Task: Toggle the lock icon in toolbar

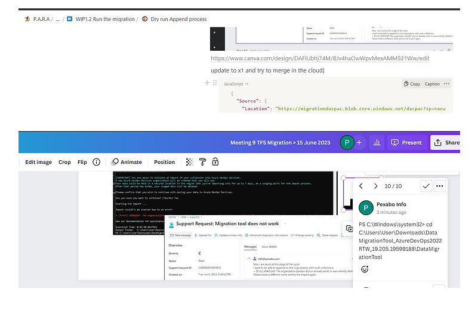Action: (215, 162)
